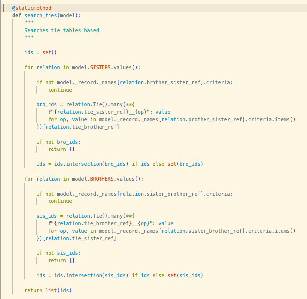
Task: Click the final 'return list(ids)' line
Action: [x=48, y=290]
